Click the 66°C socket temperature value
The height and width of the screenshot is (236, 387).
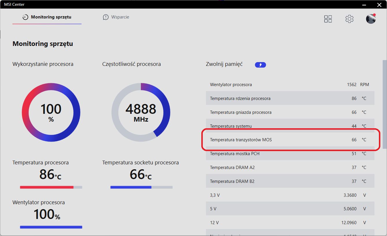(141, 174)
